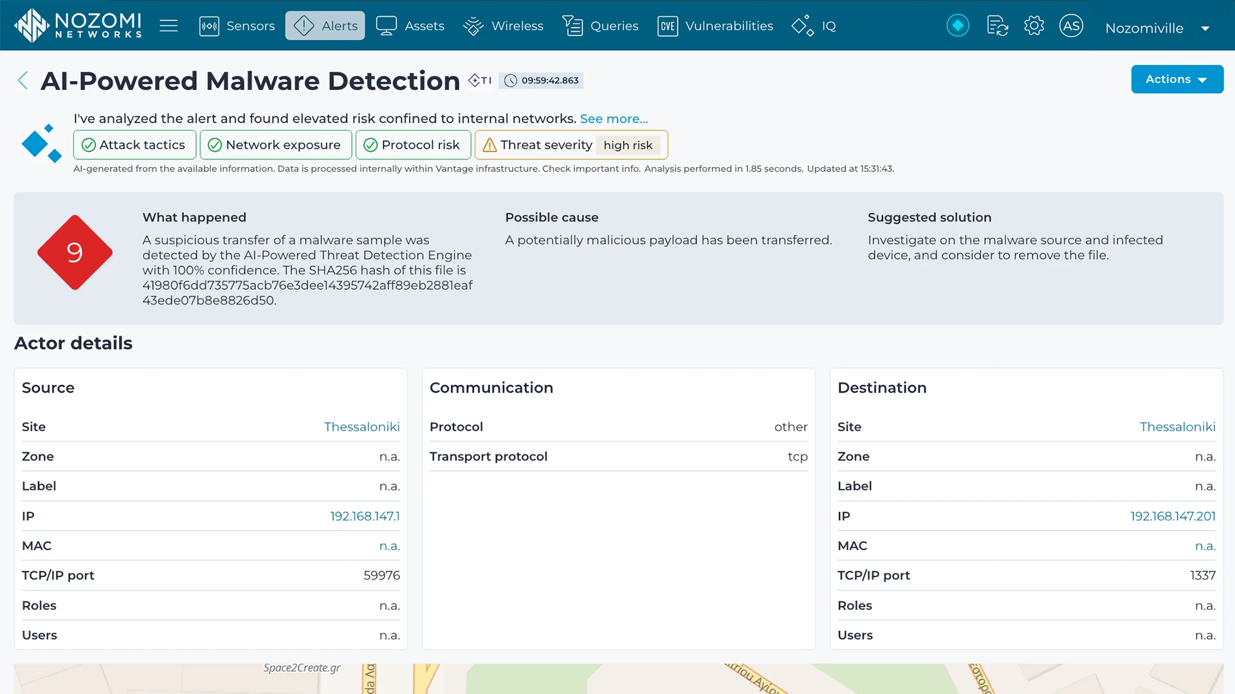Click the clock timestamp 09:59:42.863
The height and width of the screenshot is (694, 1235).
pyautogui.click(x=542, y=80)
